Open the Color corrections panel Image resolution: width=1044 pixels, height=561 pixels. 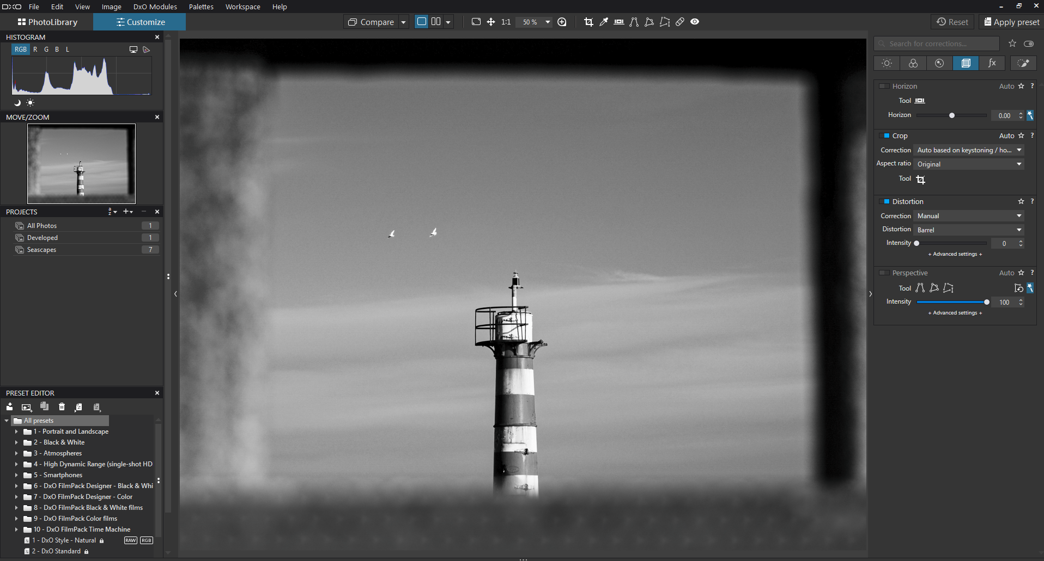coord(913,63)
